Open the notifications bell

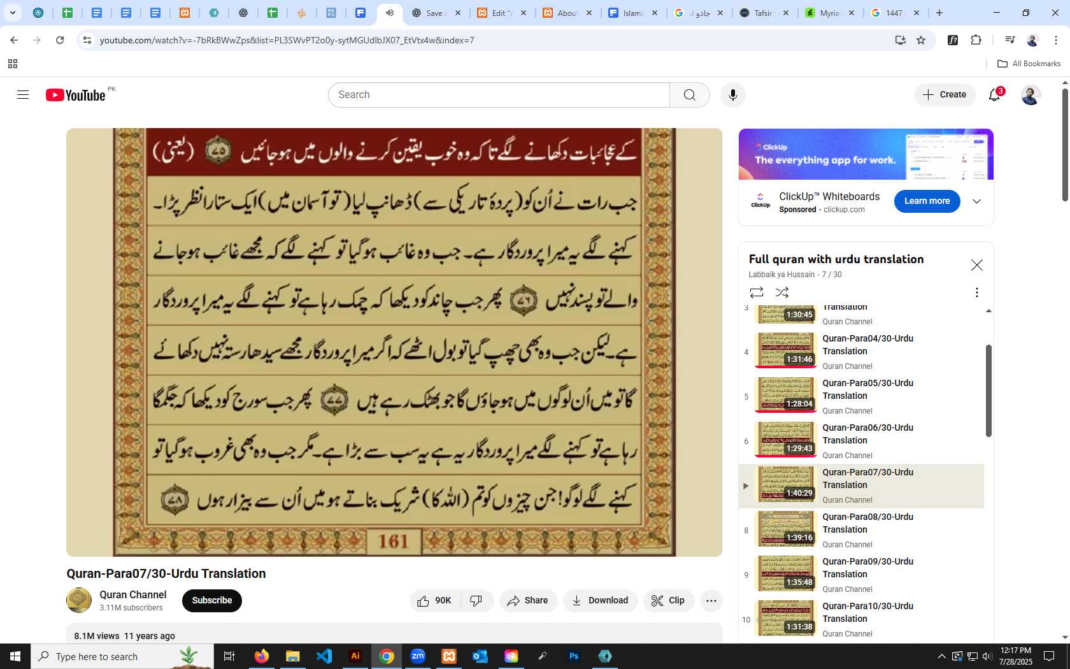tap(995, 95)
